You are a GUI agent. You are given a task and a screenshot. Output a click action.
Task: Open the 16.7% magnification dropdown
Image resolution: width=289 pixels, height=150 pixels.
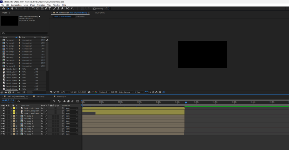65,92
